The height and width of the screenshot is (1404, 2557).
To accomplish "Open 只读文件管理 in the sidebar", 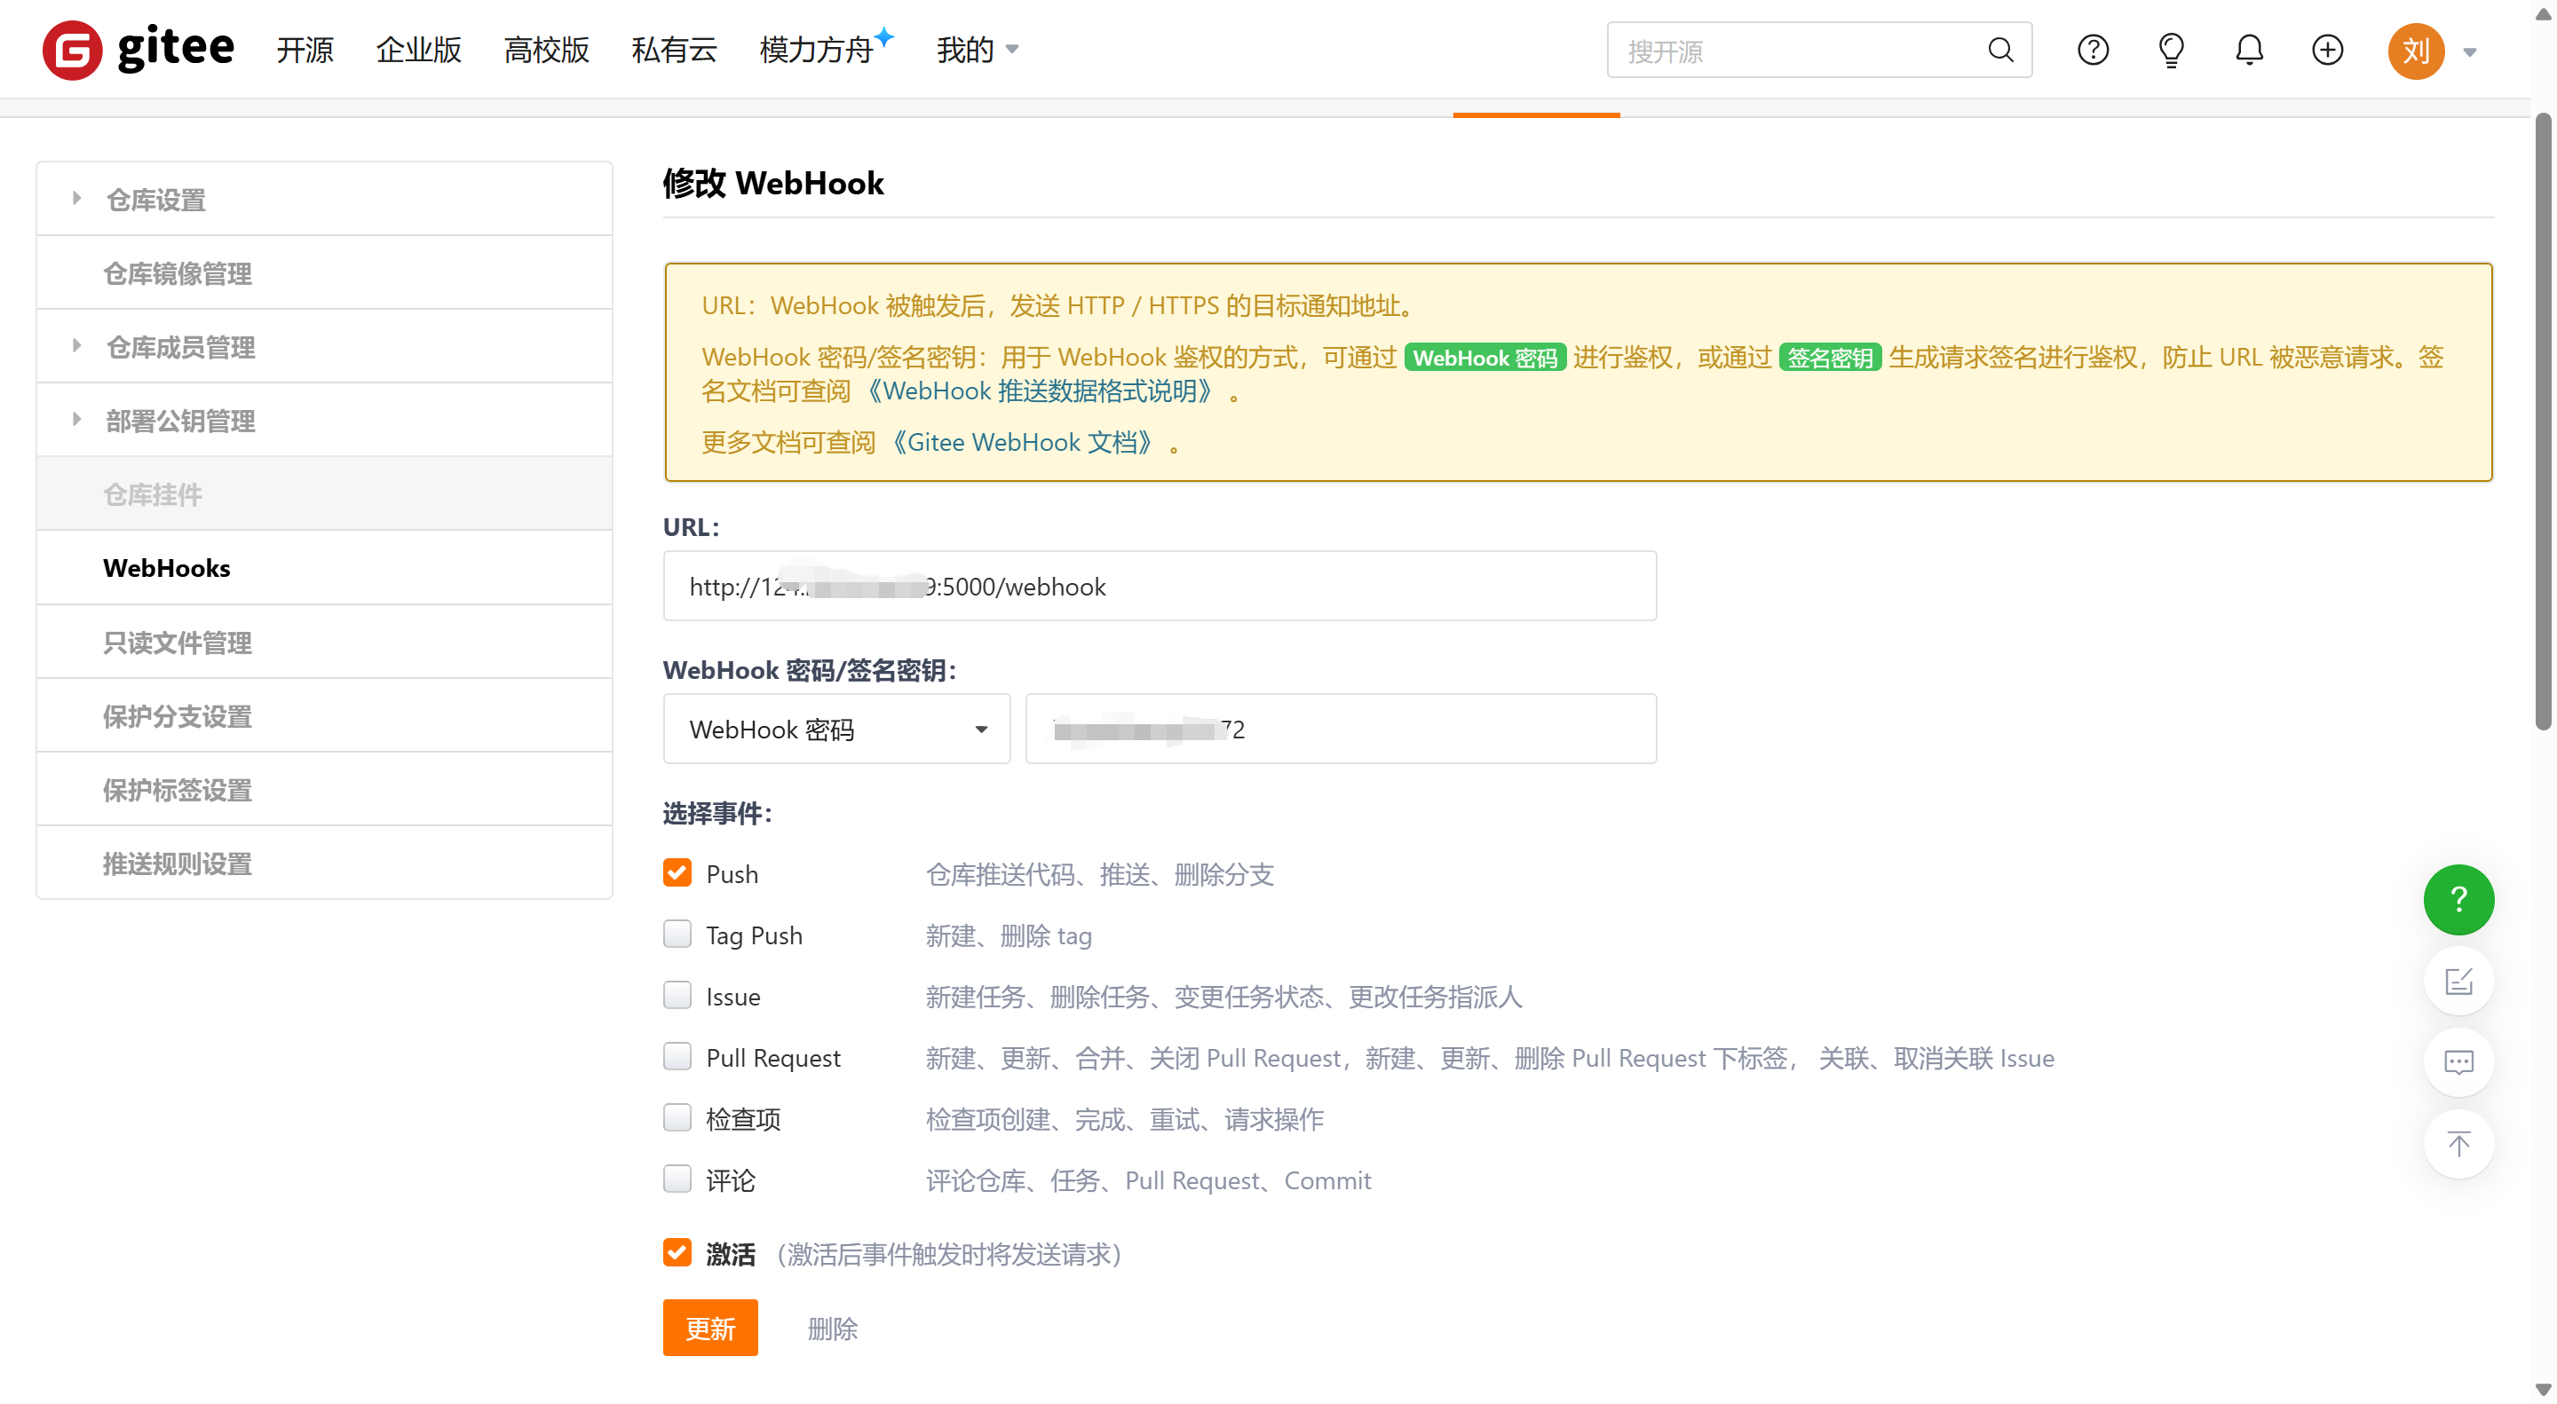I will tap(323, 642).
